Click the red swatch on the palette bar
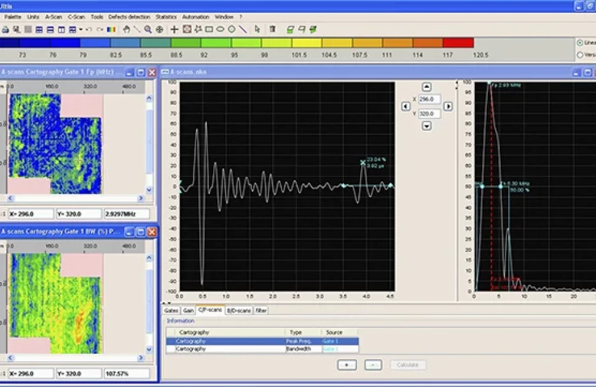This screenshot has width=596, height=387. point(458,42)
